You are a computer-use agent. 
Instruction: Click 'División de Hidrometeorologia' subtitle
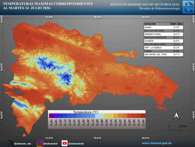click(x=159, y=8)
